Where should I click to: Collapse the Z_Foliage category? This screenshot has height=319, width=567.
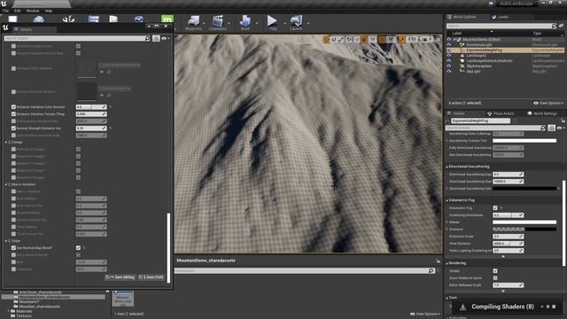pyautogui.click(x=6, y=143)
